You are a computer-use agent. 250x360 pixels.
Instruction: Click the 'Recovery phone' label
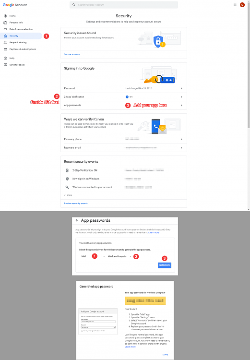tap(73, 139)
